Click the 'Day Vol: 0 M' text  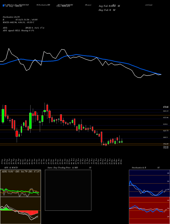[107, 10]
